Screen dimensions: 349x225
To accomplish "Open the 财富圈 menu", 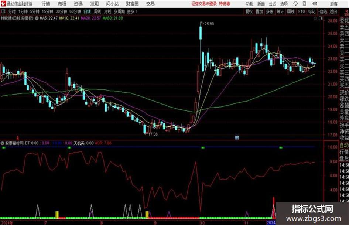I will click(x=132, y=4).
